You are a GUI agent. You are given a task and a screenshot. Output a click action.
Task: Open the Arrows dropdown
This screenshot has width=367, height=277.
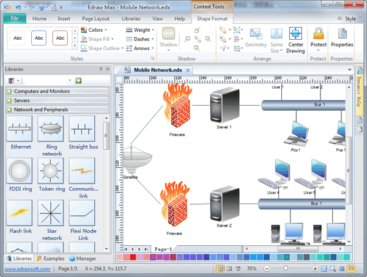point(140,48)
